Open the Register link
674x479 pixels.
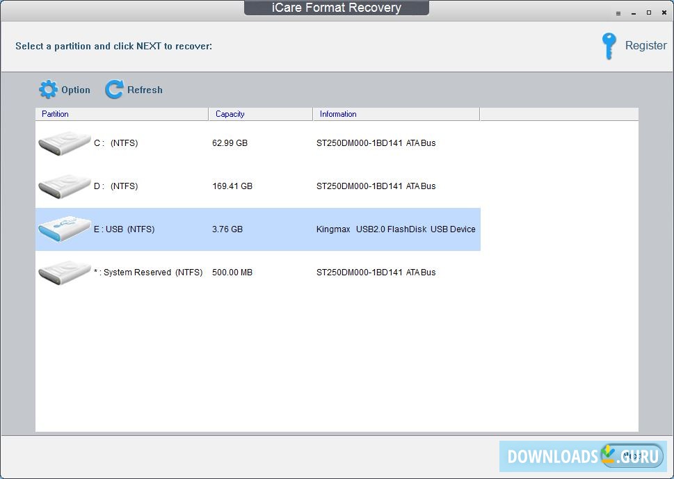click(645, 45)
